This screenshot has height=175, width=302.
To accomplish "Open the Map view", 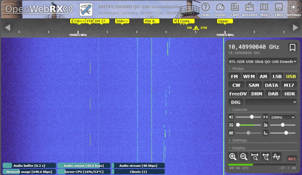I will pyautogui.click(x=264, y=9).
